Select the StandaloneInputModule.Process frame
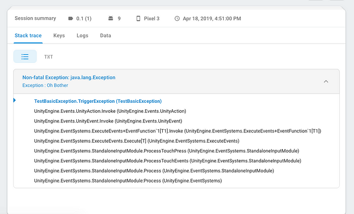Viewport: 354px width, 214px height. click(154, 171)
